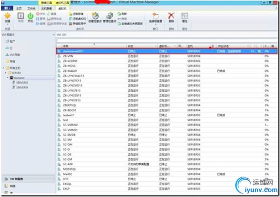The width and height of the screenshot is (280, 197).
Task: Select the ZB-SCDPM virtual machine row
Action: (167, 61)
